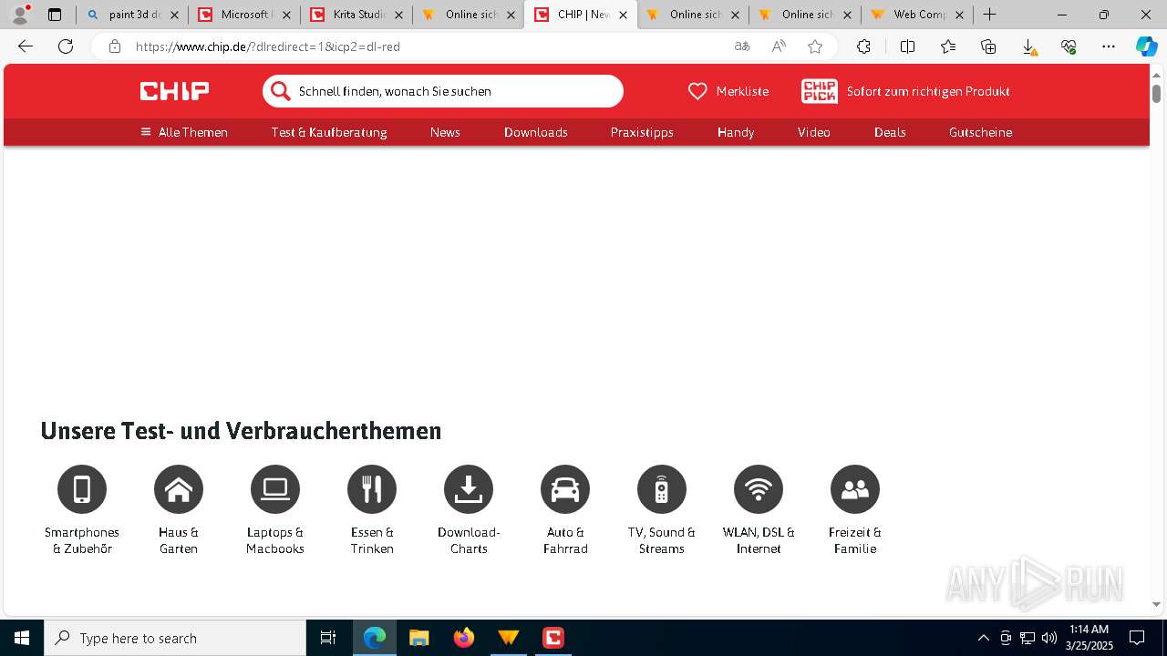This screenshot has height=656, width=1167.
Task: Open the Auto & Fahrrad car icon
Action: click(x=565, y=489)
